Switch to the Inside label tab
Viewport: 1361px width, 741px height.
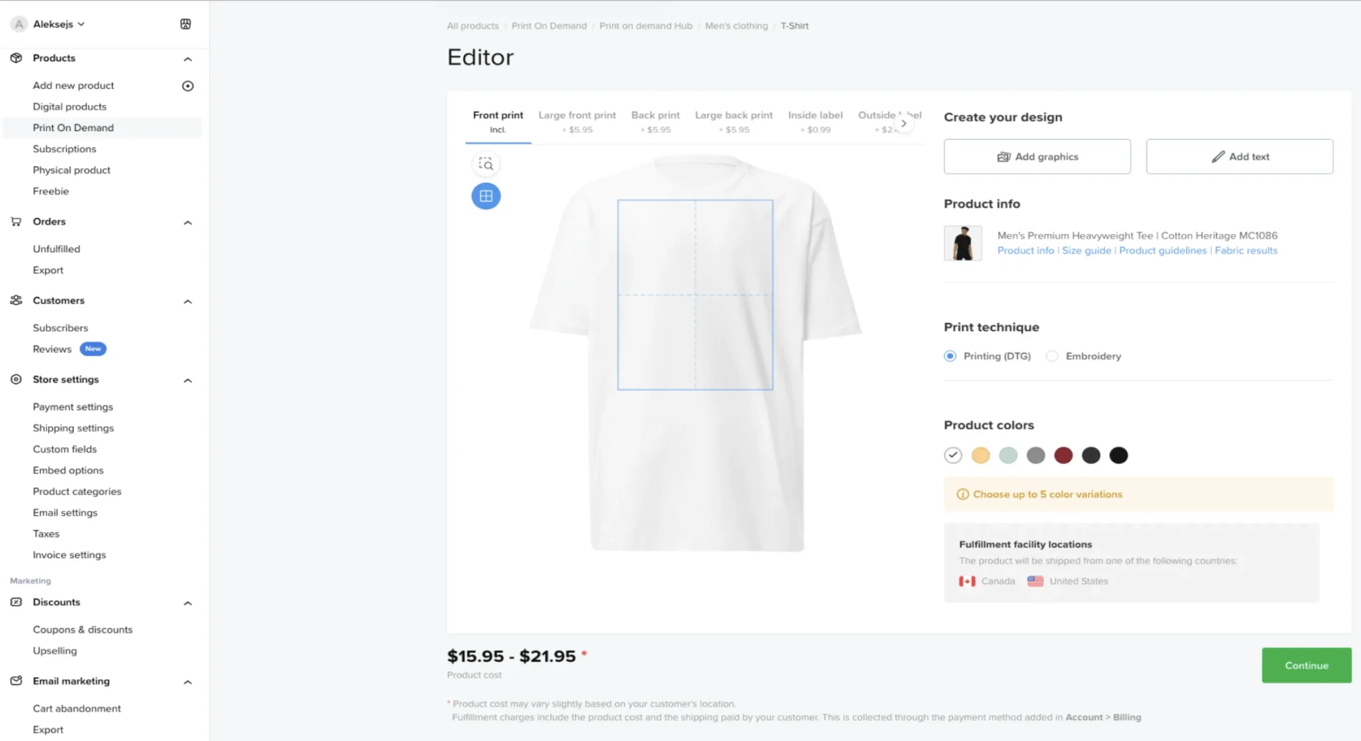[x=815, y=122]
